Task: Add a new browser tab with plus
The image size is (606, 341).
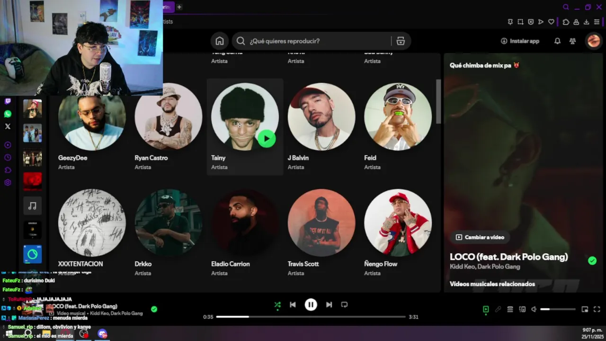Action: click(x=179, y=7)
